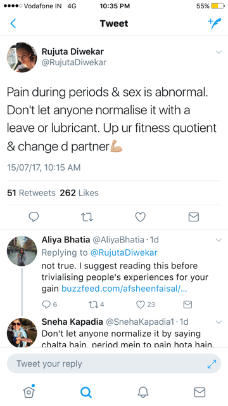Expand the reply composer with arrows icon
Screen dimensions: 228x406
click(x=212, y=364)
